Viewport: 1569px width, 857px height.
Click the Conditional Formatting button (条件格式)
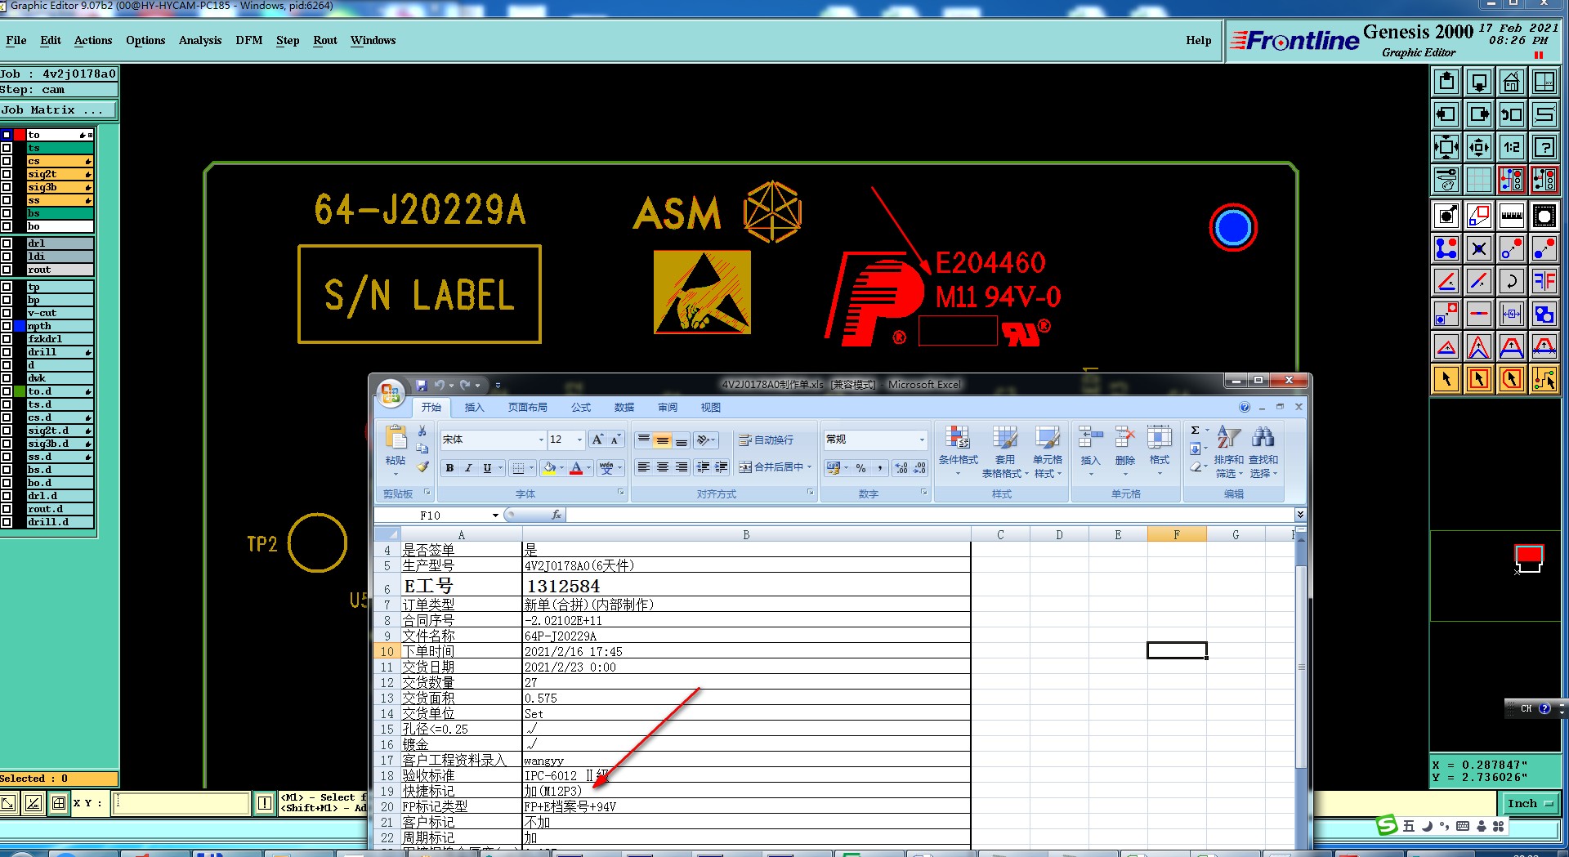point(958,450)
